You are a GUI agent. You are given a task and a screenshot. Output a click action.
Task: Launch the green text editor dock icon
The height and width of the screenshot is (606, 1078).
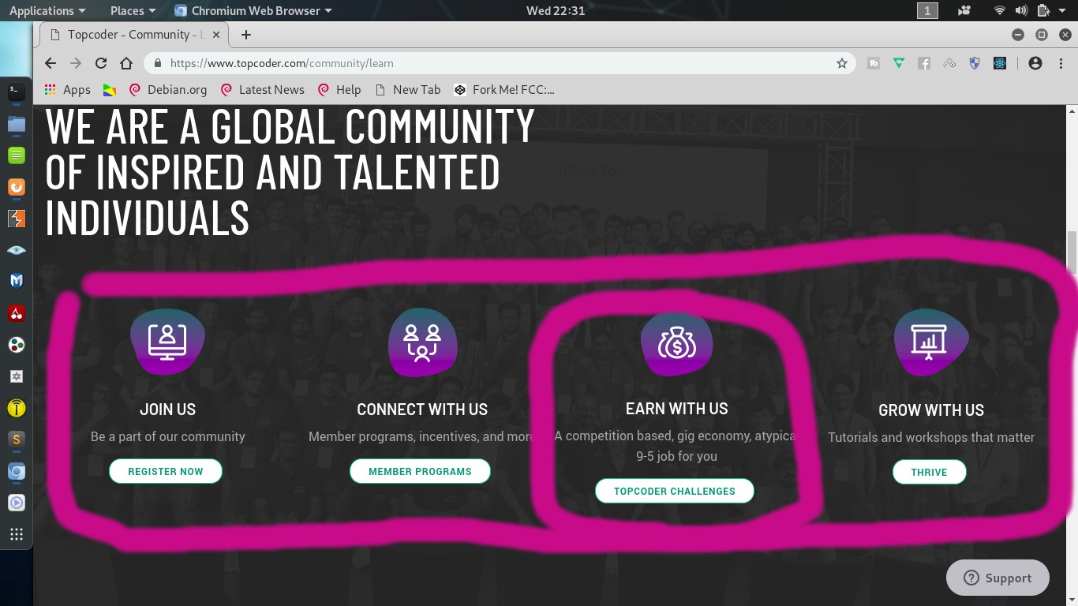(16, 155)
